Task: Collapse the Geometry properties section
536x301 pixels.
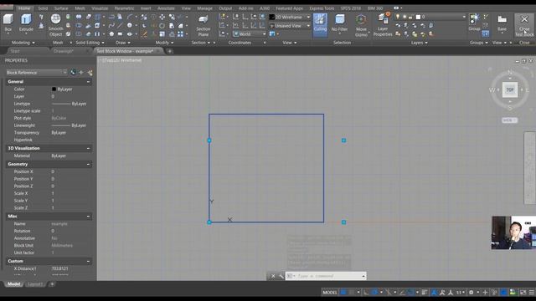Action: click(x=88, y=164)
